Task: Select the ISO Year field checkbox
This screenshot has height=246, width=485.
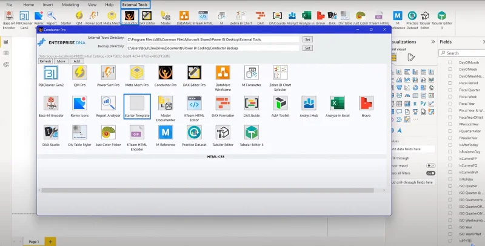Action: coord(450,227)
